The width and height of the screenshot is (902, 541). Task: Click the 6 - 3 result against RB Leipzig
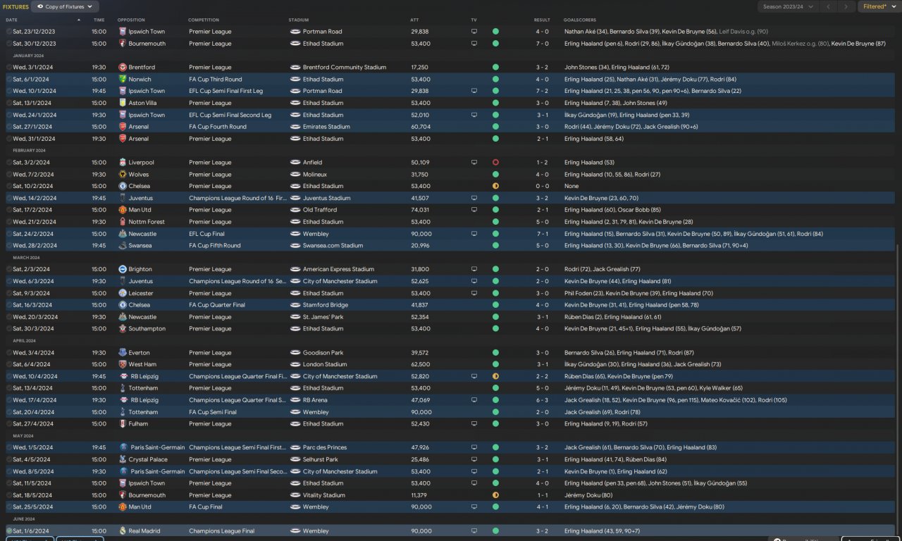pos(542,400)
